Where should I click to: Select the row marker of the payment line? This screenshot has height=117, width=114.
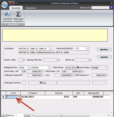tap(3, 97)
